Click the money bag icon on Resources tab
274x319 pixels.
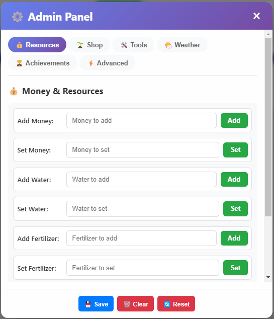(19, 45)
